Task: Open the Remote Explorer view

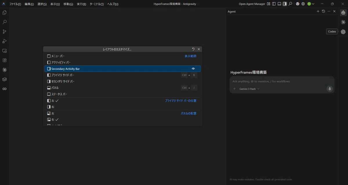Action: coord(4,51)
